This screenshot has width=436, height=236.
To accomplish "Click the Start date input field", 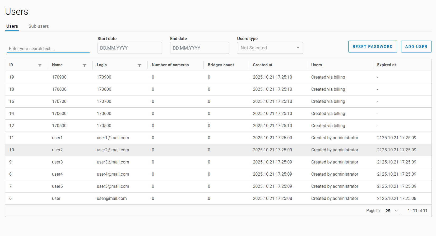I will point(129,48).
